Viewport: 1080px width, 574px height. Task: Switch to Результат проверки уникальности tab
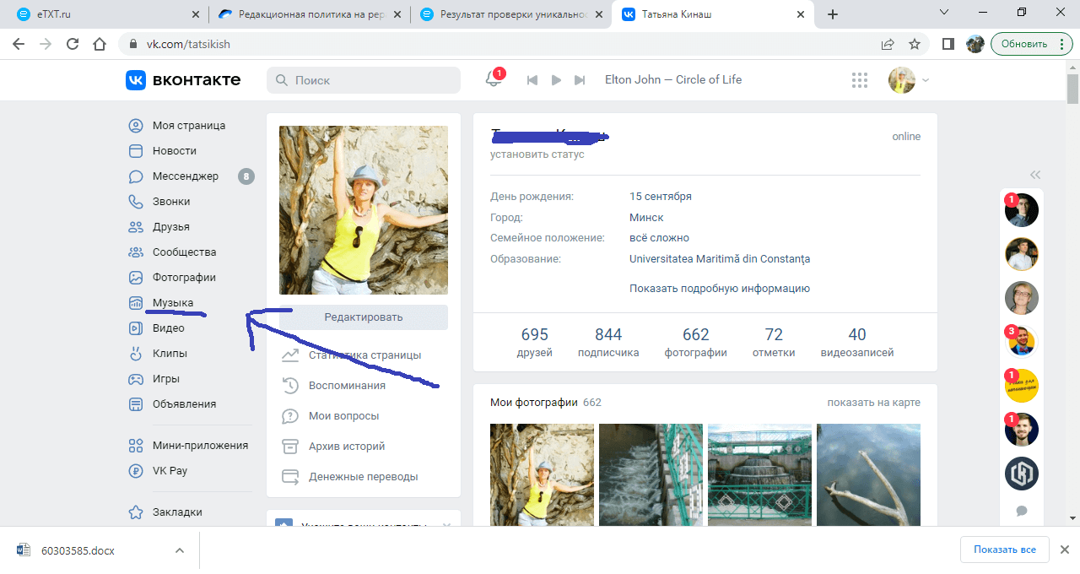point(512,14)
